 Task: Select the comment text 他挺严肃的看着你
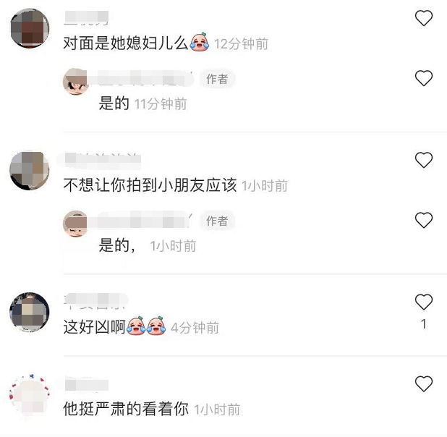tap(126, 409)
